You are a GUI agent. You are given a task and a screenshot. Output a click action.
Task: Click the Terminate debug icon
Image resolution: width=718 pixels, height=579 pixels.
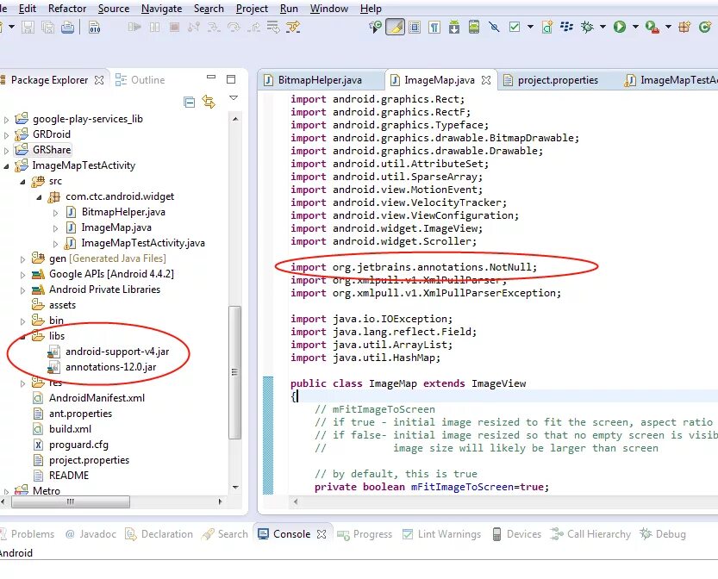(x=174, y=28)
